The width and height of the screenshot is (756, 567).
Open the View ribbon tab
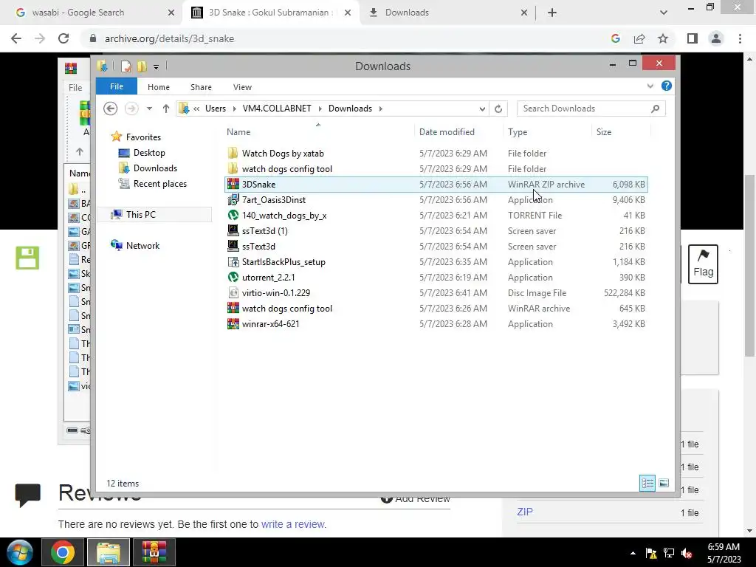pyautogui.click(x=242, y=87)
